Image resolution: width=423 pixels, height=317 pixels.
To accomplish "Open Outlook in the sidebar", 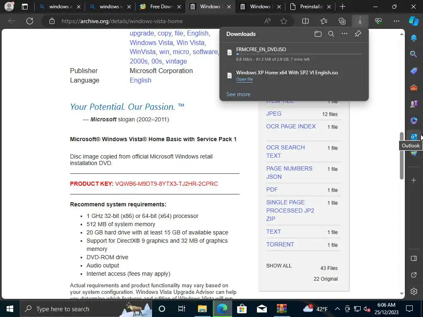I will (413, 137).
